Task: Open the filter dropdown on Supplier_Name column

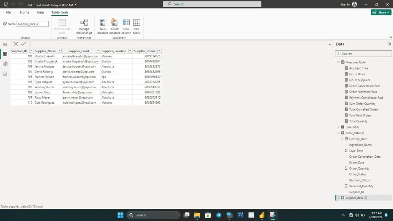Action: [x=59, y=51]
